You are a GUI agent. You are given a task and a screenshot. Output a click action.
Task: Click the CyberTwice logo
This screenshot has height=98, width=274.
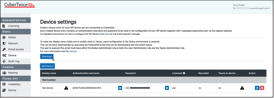(20, 5)
